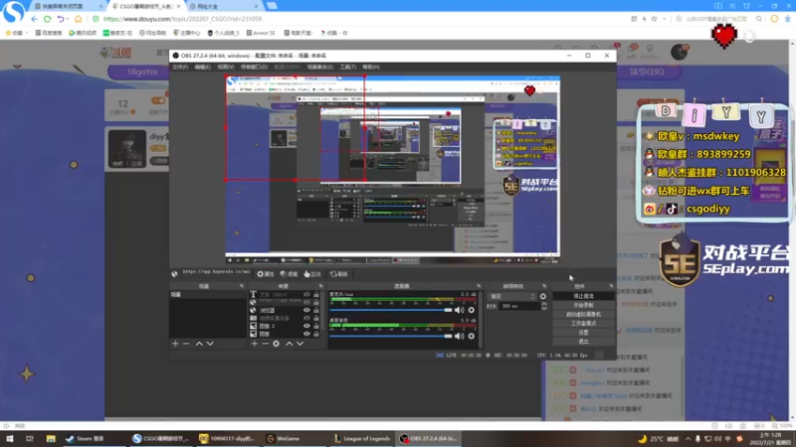Image resolution: width=796 pixels, height=447 pixels.
Task: Click Start Virtual Camera button
Action: pos(583,314)
